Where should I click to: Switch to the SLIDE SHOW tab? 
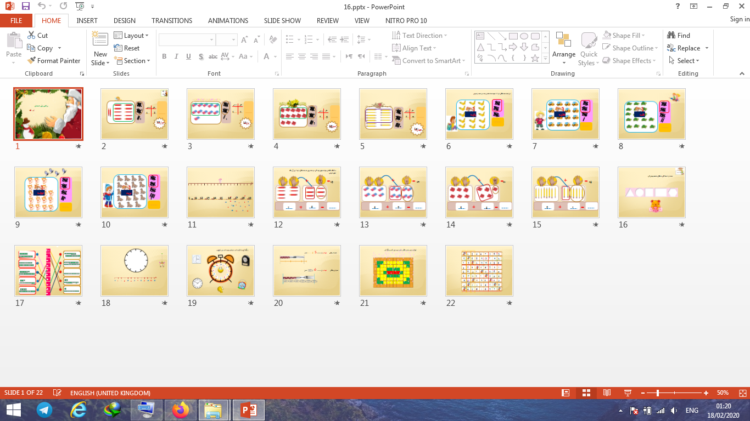coord(282,20)
